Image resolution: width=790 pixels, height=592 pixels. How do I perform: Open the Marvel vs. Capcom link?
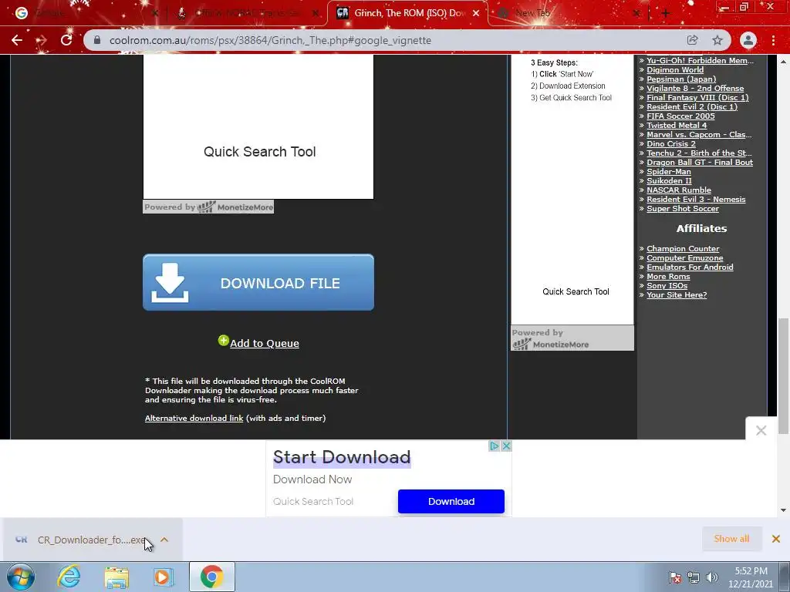[699, 134]
